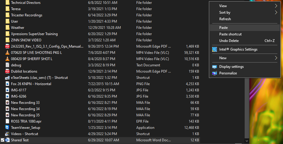Click the EPR File type cell
Viewport: 283px width, 144px height.
pos(143,121)
